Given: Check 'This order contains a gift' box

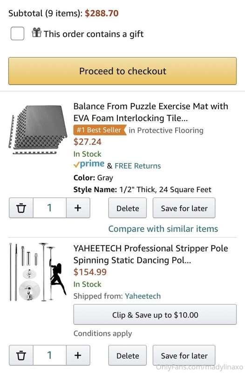Looking at the screenshot, I should coord(17,33).
